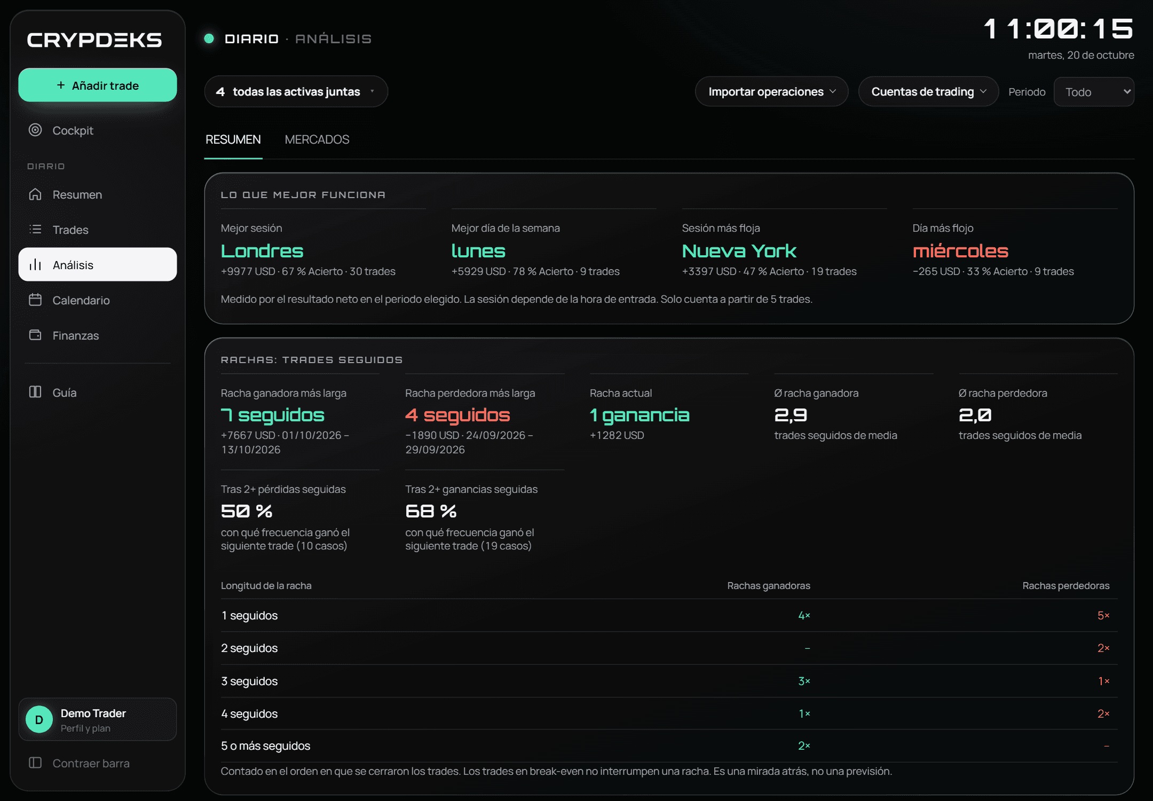The image size is (1153, 801).
Task: Click the Londres best session value
Action: (x=262, y=251)
